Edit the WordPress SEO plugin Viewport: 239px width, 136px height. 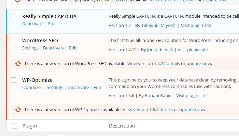coord(73,48)
